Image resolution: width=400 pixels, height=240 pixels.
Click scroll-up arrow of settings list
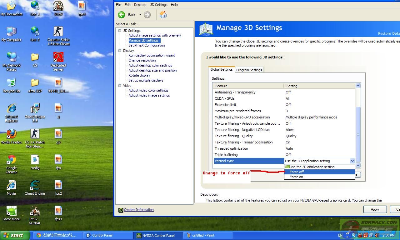click(358, 86)
